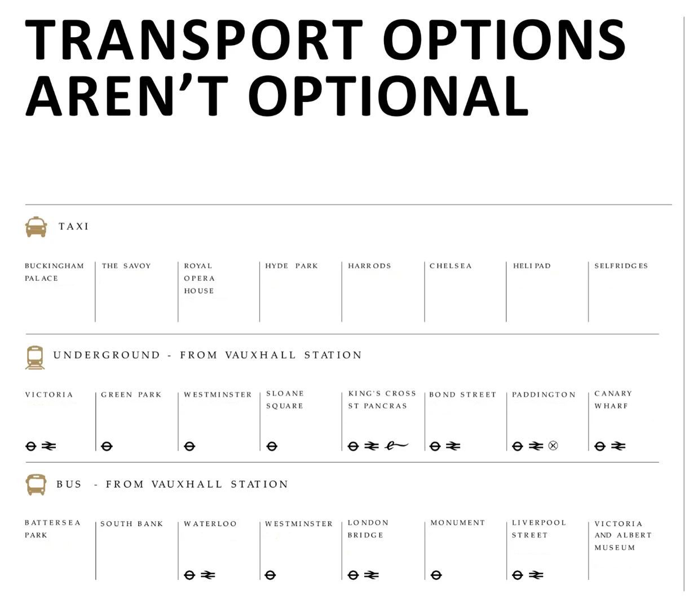The image size is (689, 609).
Task: Select the Royal Opera House label
Action: pyautogui.click(x=199, y=278)
